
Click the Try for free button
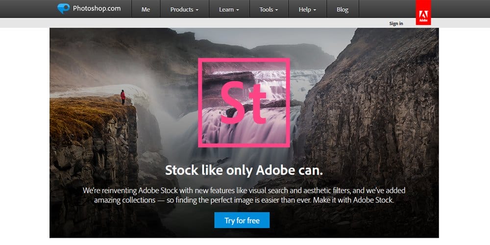242,220
